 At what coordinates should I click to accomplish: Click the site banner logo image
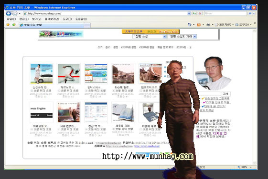coord(61,34)
